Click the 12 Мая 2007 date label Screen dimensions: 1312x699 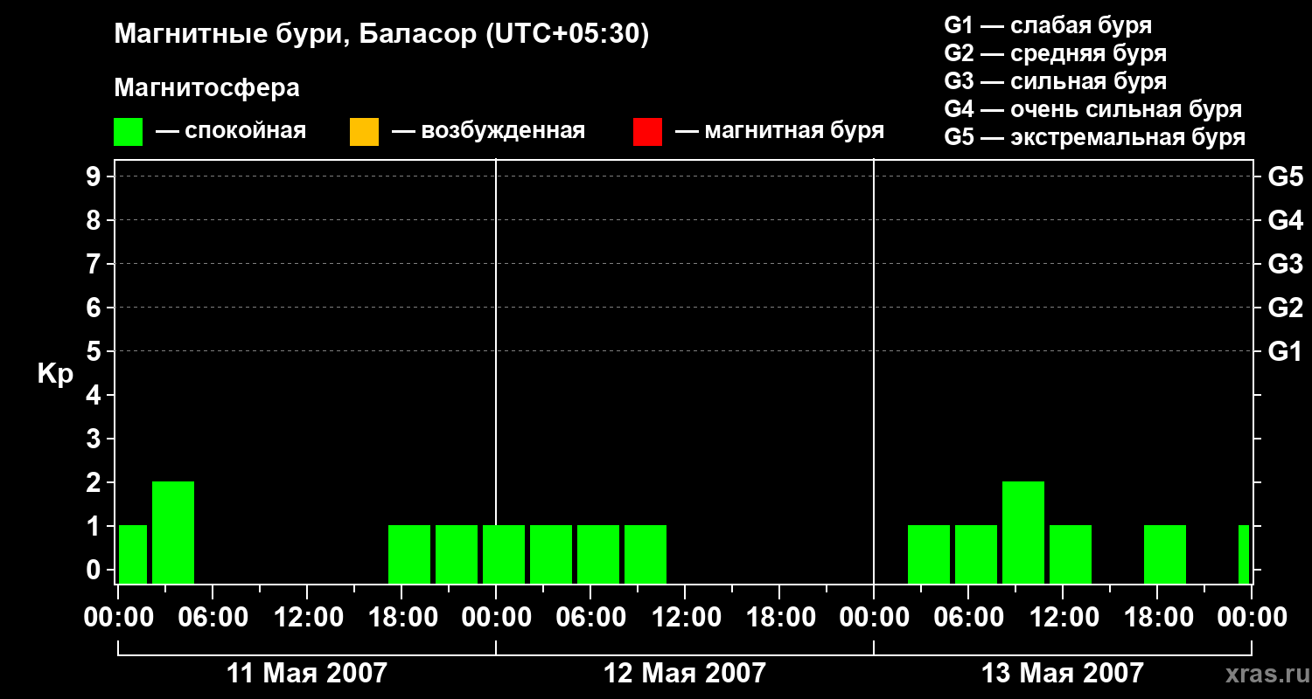coord(685,673)
